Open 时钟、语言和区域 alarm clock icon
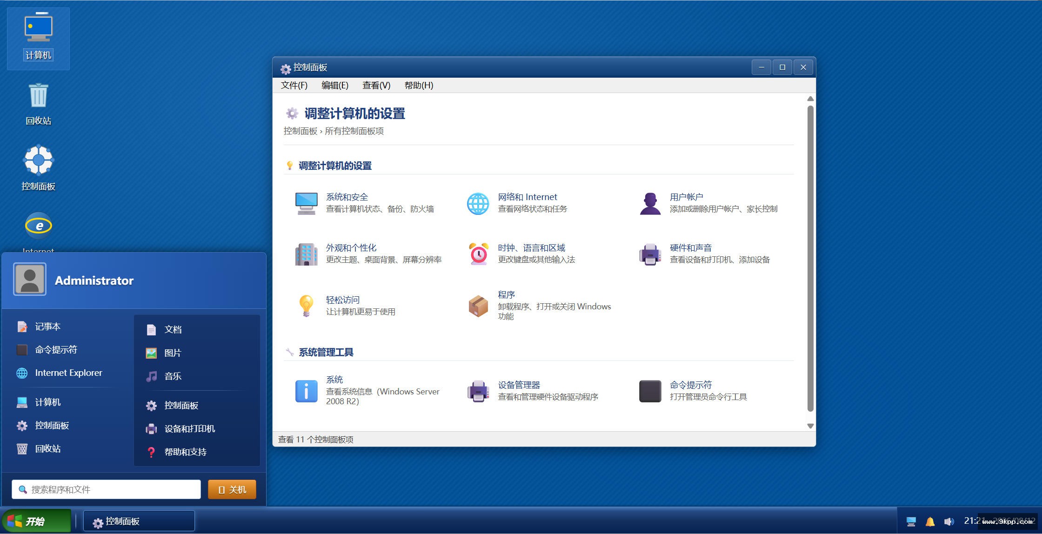The width and height of the screenshot is (1042, 534). [x=478, y=254]
